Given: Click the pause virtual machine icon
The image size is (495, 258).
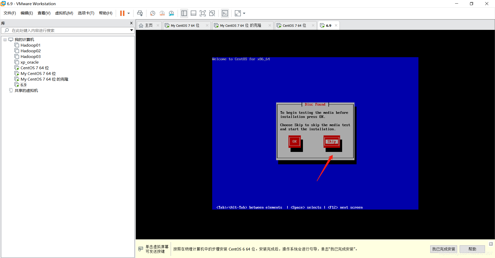Looking at the screenshot, I should coord(122,13).
